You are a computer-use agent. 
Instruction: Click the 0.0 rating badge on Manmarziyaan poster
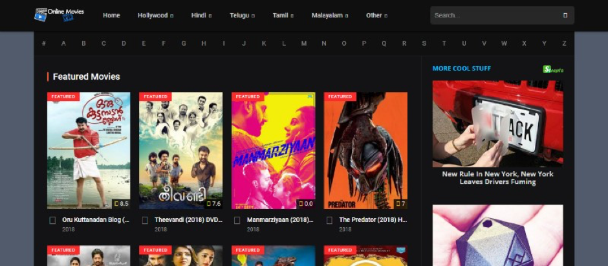click(305, 203)
